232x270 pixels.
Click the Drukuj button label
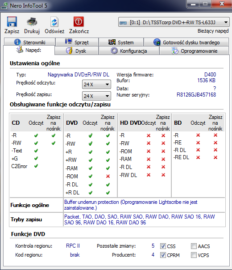click(32, 31)
